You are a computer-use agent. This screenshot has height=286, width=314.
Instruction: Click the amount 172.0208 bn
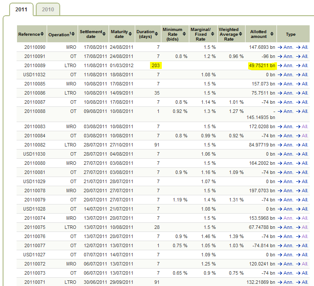click(262, 127)
